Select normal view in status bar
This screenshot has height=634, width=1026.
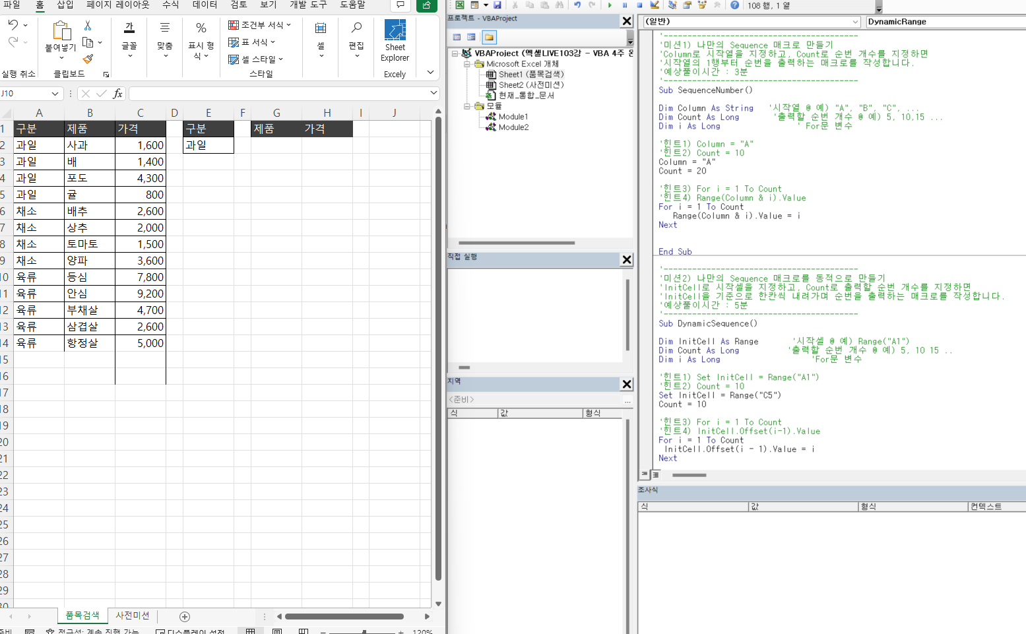[x=251, y=631]
